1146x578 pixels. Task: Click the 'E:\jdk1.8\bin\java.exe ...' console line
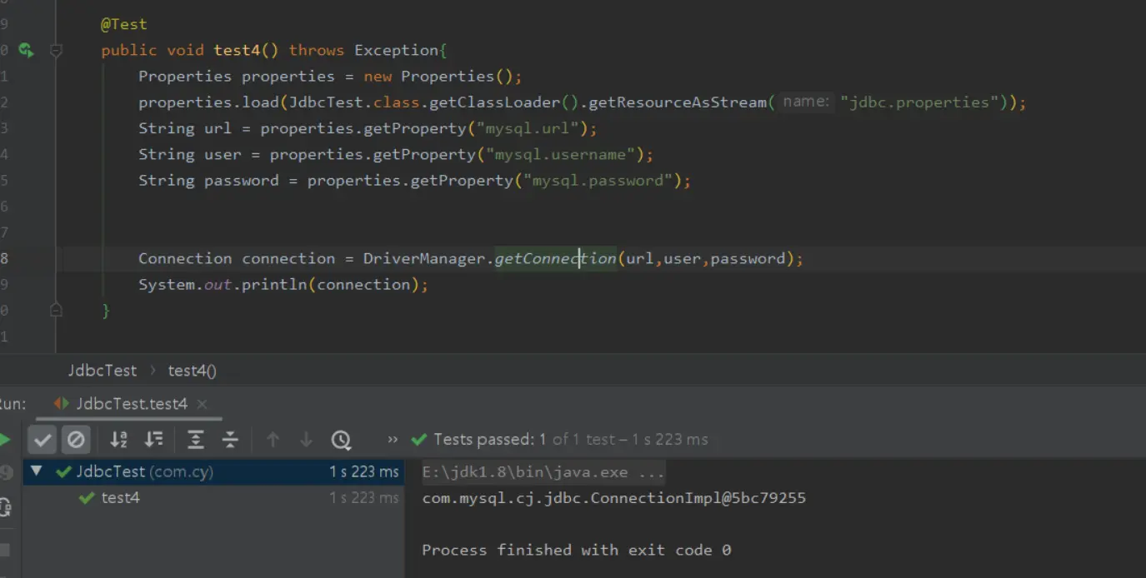pos(543,472)
